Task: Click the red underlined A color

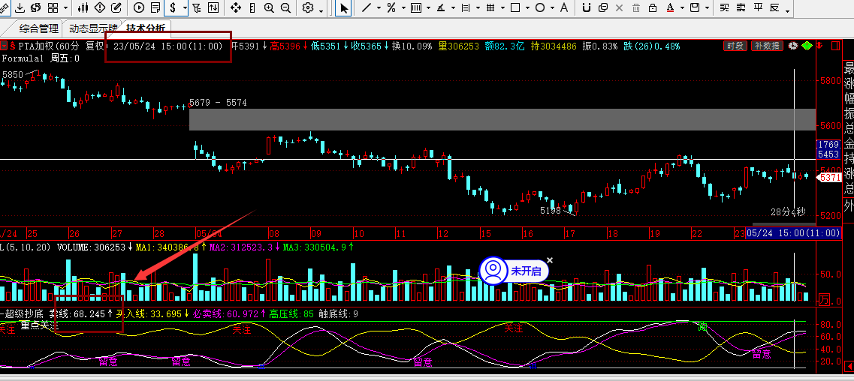Action: pyautogui.click(x=669, y=7)
